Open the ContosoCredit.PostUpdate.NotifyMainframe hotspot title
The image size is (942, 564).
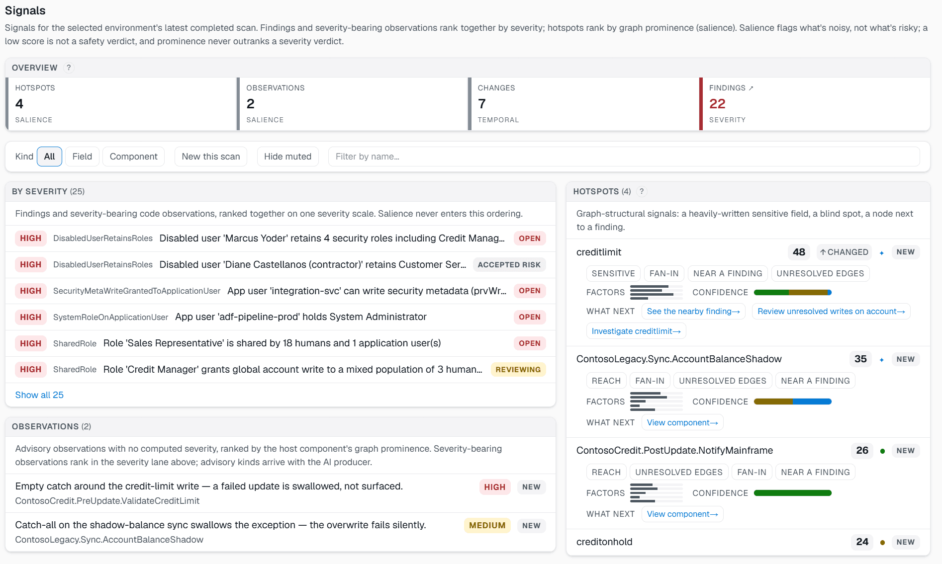tap(674, 451)
